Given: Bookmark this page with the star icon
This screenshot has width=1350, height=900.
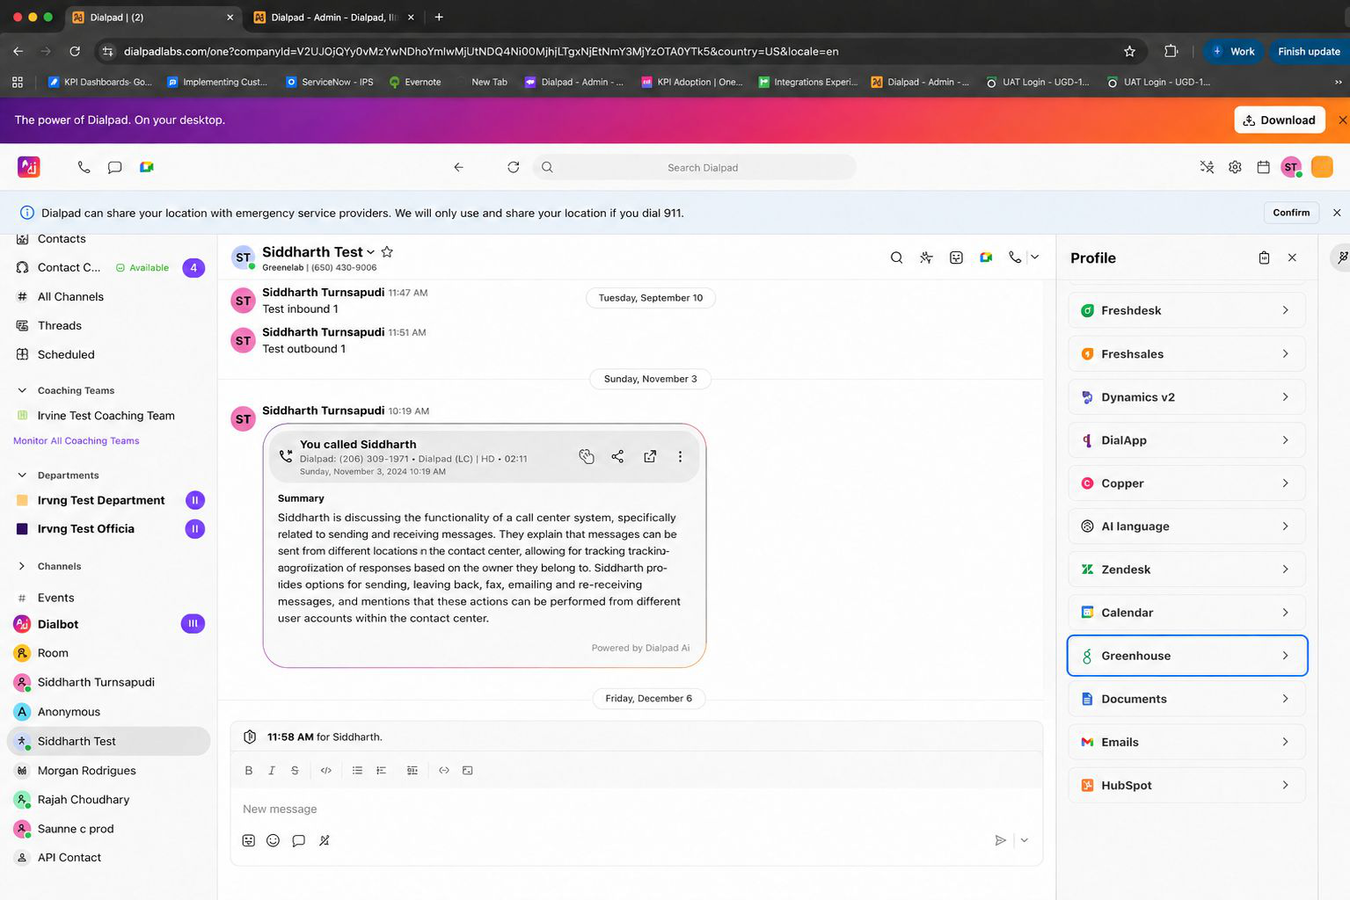Looking at the screenshot, I should pyautogui.click(x=1129, y=52).
